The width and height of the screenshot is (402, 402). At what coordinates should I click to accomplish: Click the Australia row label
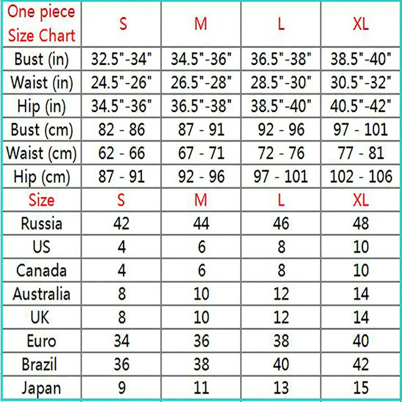[42, 293]
